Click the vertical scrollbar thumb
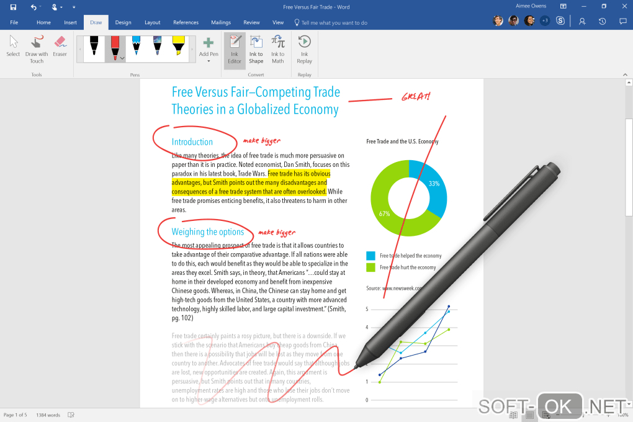Screen dimensions: 633x422 point(629,167)
